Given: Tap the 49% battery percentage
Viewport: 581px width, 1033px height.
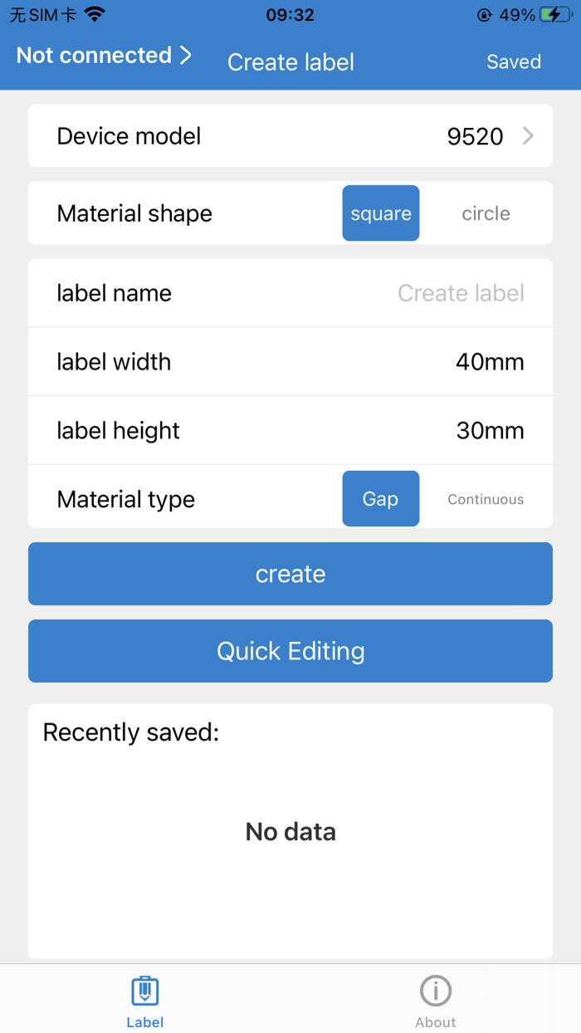Looking at the screenshot, I should click(x=516, y=14).
